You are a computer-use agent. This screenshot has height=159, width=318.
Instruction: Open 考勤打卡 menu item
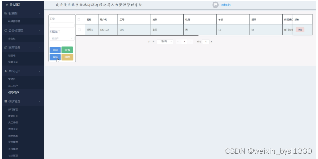pos(13,116)
